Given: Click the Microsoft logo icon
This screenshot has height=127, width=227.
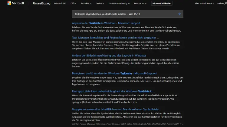Looking at the screenshot, I should (9, 3).
